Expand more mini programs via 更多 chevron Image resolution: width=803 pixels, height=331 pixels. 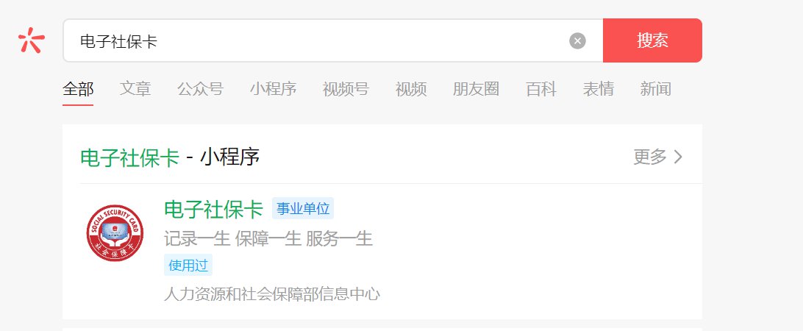[x=658, y=157]
